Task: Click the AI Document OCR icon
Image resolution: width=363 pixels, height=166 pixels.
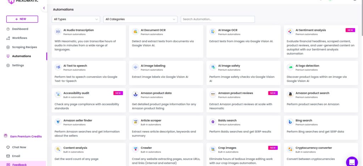Action: [135, 32]
